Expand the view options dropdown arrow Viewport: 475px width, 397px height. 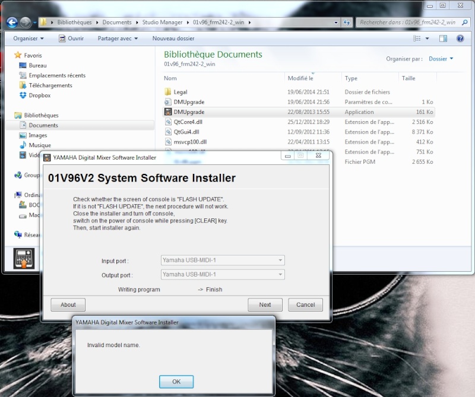427,39
